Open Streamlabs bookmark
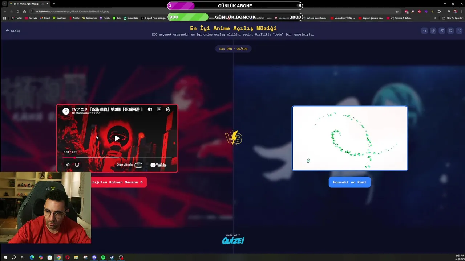The image size is (465, 261). click(x=131, y=18)
